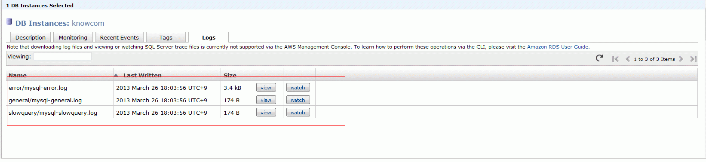Click the DB Instances database icon
The image size is (706, 162).
[9, 22]
